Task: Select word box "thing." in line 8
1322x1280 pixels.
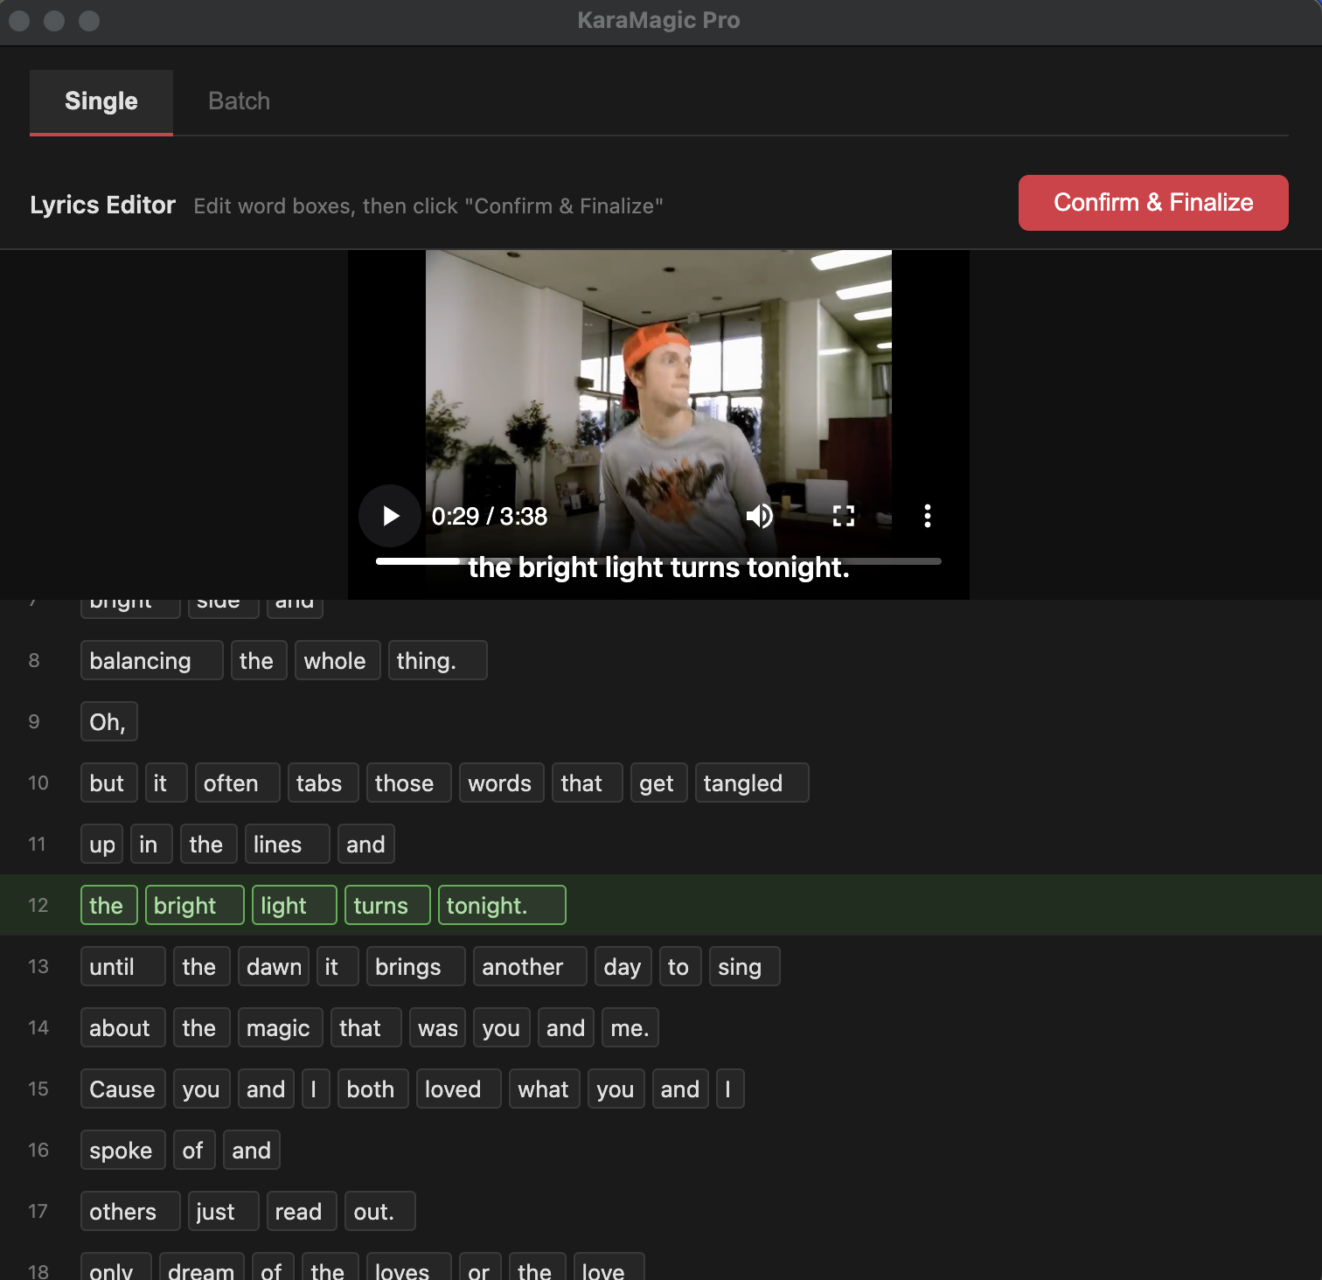Action: click(x=437, y=660)
